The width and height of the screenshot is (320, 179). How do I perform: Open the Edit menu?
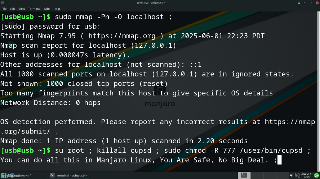coord(12,9)
